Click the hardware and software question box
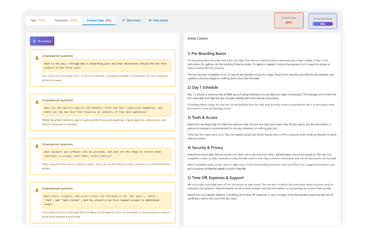 106,154
